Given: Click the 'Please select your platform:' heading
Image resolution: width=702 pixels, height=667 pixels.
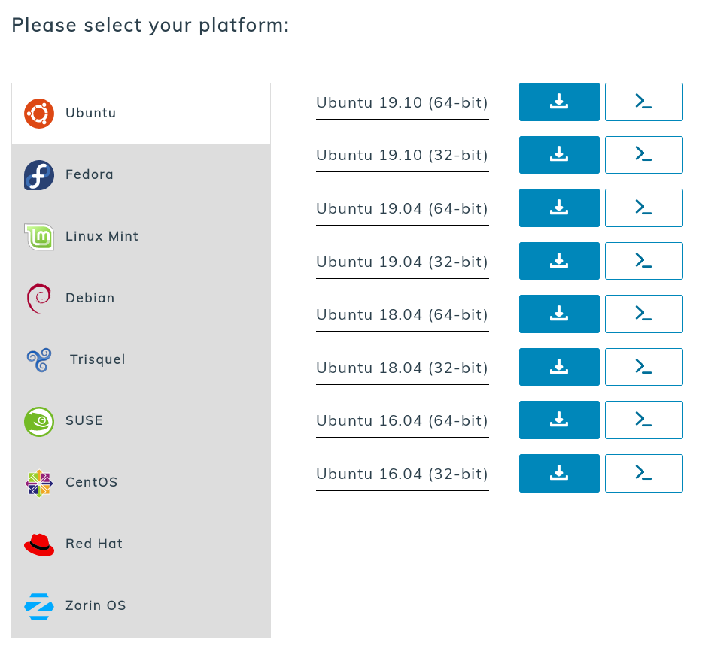Looking at the screenshot, I should coord(150,26).
